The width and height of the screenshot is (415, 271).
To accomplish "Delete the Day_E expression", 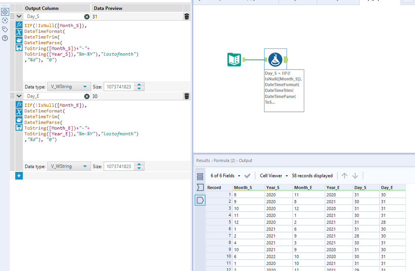I will click(x=186, y=96).
